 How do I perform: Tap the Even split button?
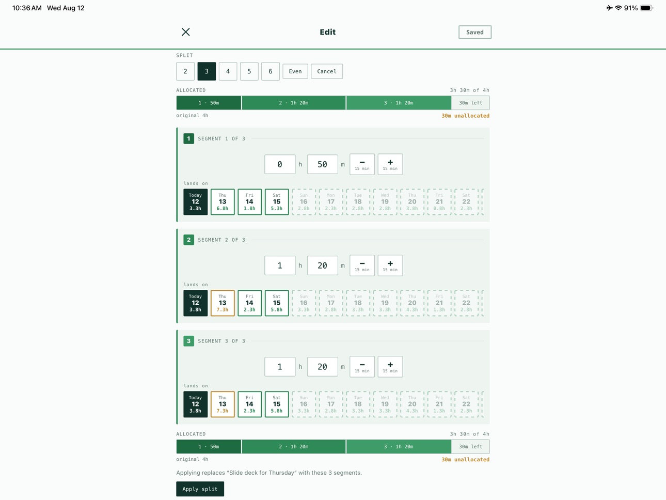point(295,71)
